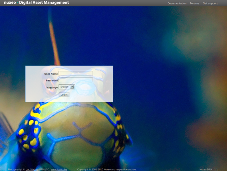This screenshot has width=227, height=171.
Task: Go to the Forums page
Action: 194,3
